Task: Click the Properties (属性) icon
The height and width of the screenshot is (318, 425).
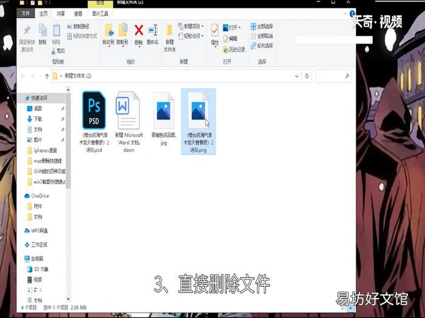Action: pyautogui.click(x=215, y=30)
